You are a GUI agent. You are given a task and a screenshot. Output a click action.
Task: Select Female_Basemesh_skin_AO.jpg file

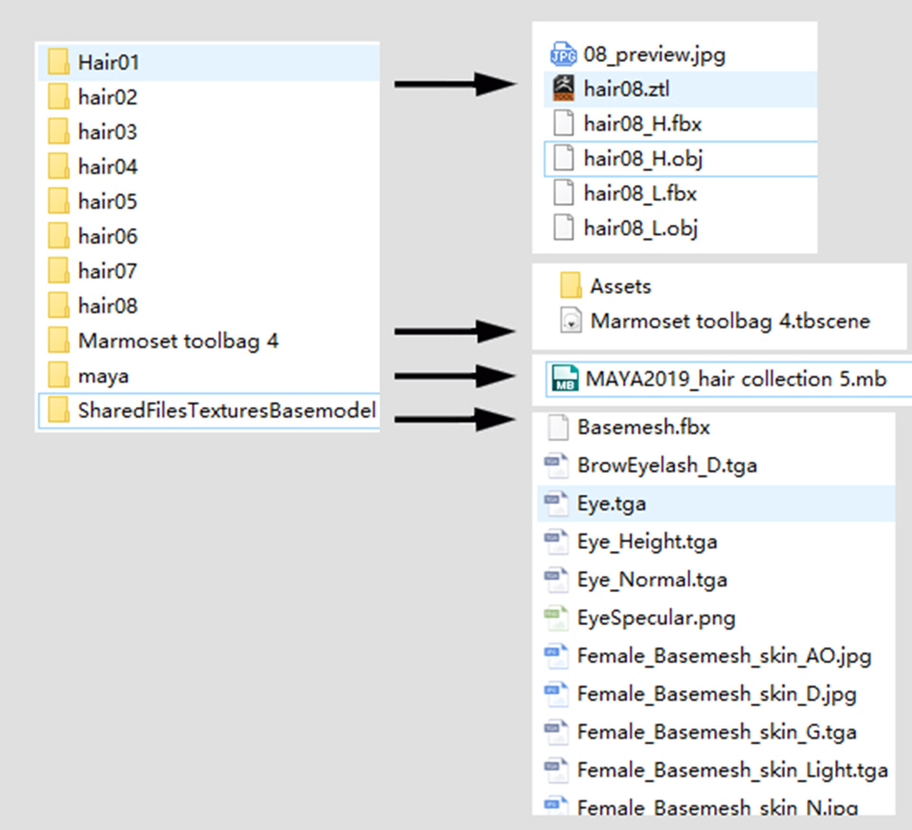[723, 656]
